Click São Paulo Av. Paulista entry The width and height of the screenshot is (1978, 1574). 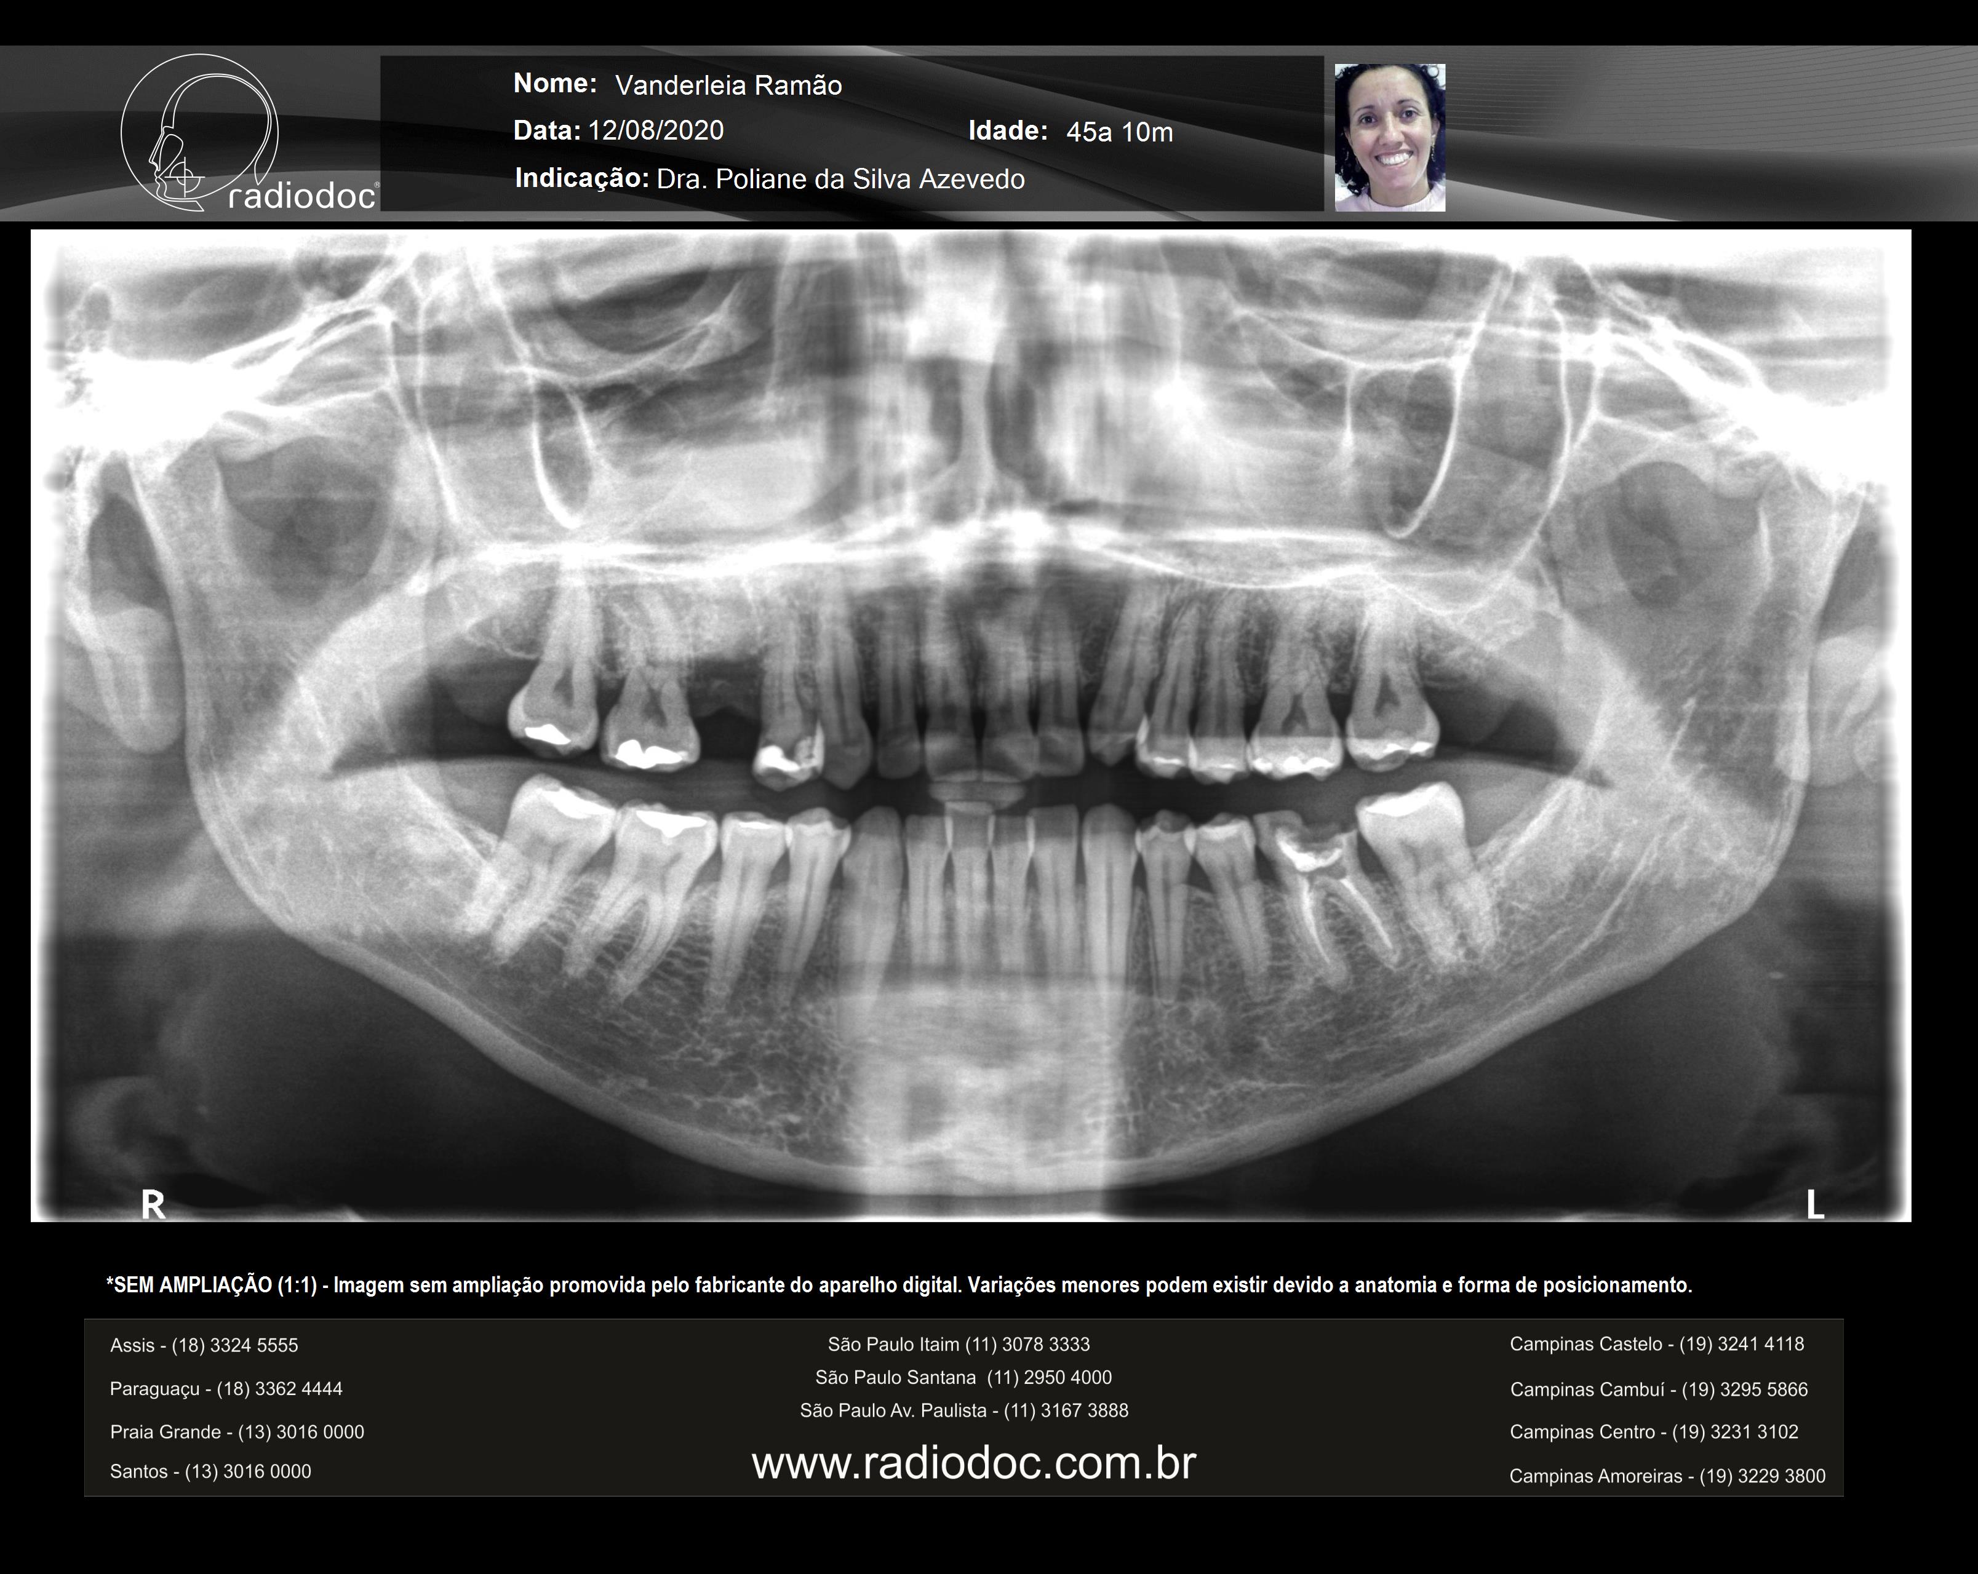tap(963, 1411)
